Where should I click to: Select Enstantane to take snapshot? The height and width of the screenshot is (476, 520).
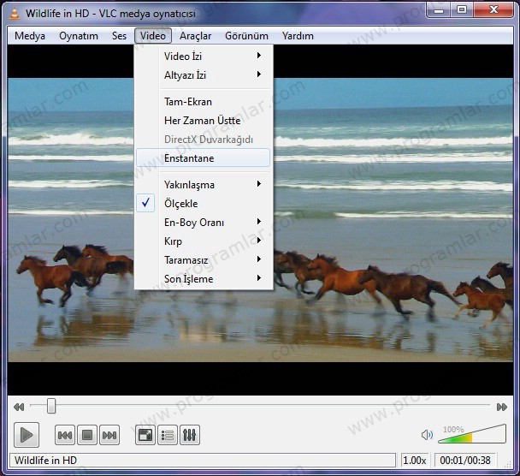[x=204, y=158]
